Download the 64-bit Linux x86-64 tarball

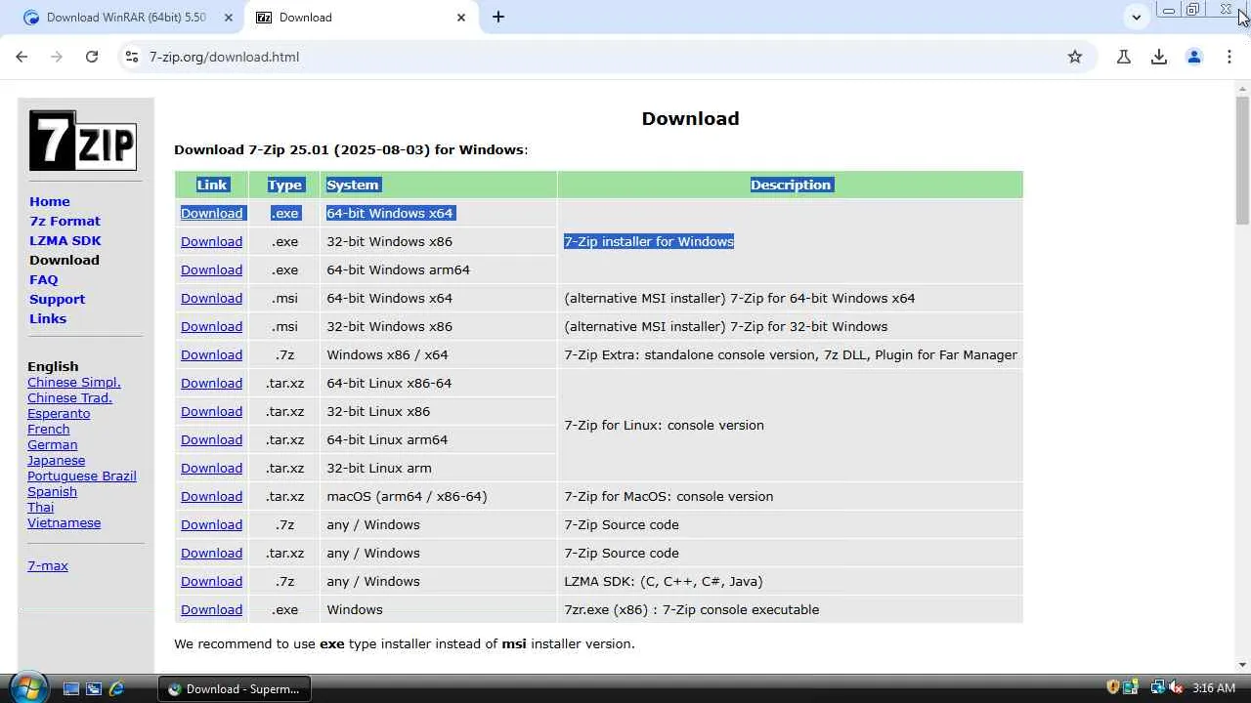[x=211, y=383]
